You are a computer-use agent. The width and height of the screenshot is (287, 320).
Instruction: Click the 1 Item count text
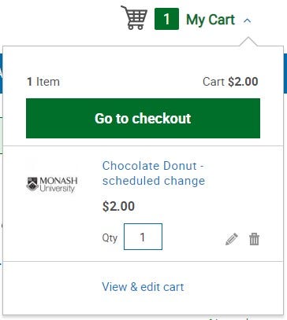coord(43,82)
